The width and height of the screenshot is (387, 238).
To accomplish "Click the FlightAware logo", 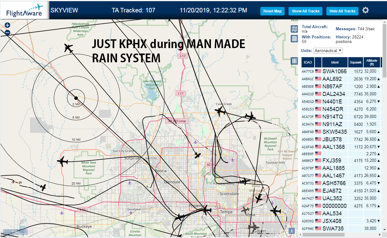I will [x=25, y=10].
